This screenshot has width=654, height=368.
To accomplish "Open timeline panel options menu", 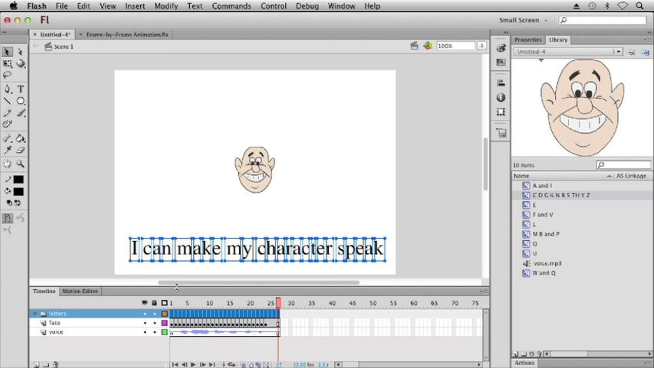I will [484, 291].
